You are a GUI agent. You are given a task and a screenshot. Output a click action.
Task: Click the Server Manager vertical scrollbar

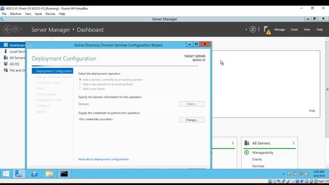(x=327, y=89)
